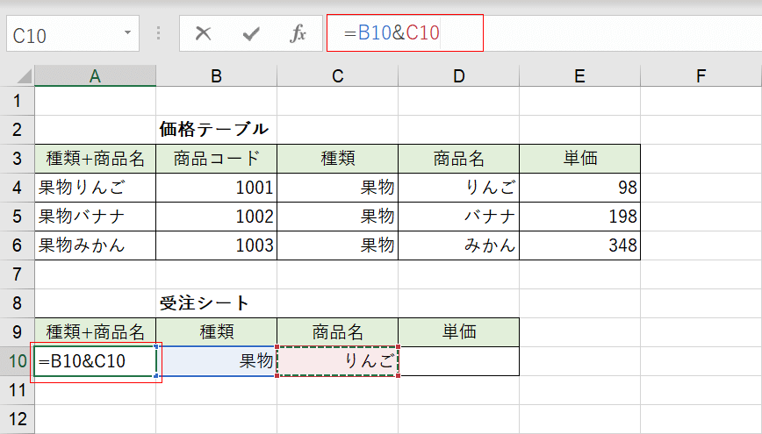Click the '果物' cell in row 10
762x434 pixels.
pyautogui.click(x=216, y=361)
